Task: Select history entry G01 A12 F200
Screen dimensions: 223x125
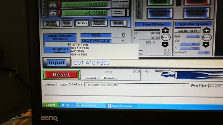Action: coord(80,48)
